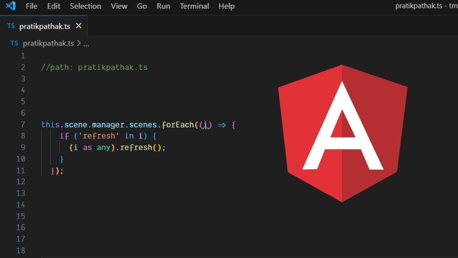The height and width of the screenshot is (258, 458).
Task: Open the Run menu
Action: click(x=163, y=6)
